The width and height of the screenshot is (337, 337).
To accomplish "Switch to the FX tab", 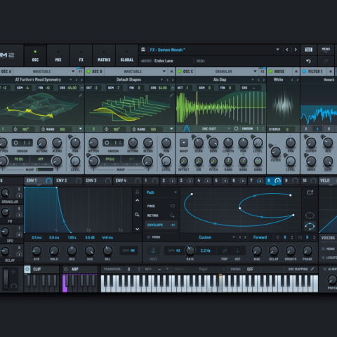I will tap(81, 55).
